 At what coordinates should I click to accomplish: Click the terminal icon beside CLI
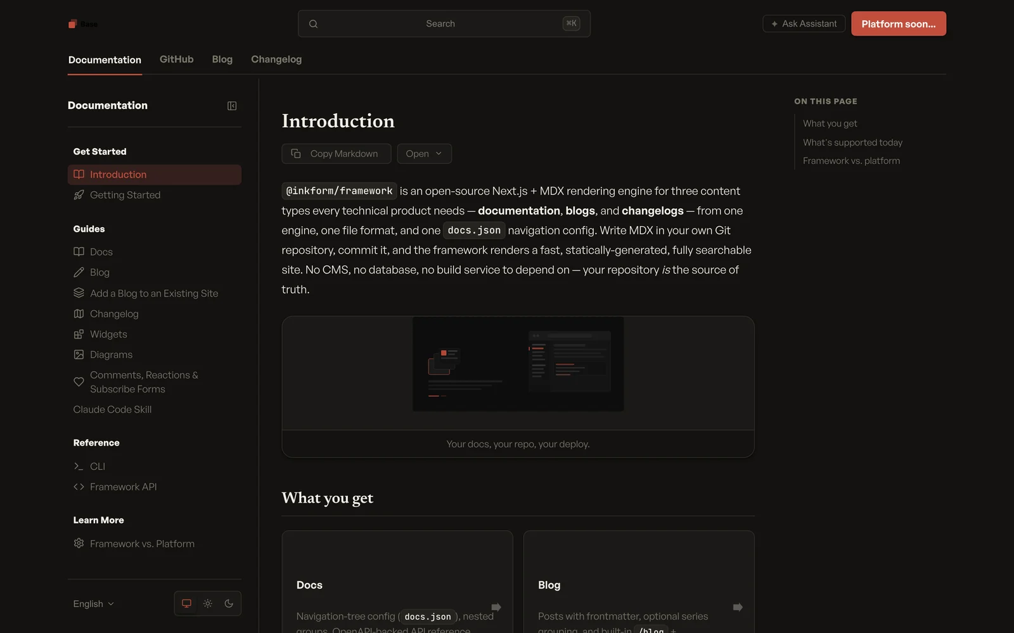79,467
